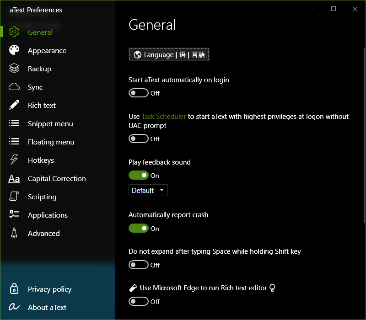Click the Rich text pencil icon

pyautogui.click(x=14, y=105)
